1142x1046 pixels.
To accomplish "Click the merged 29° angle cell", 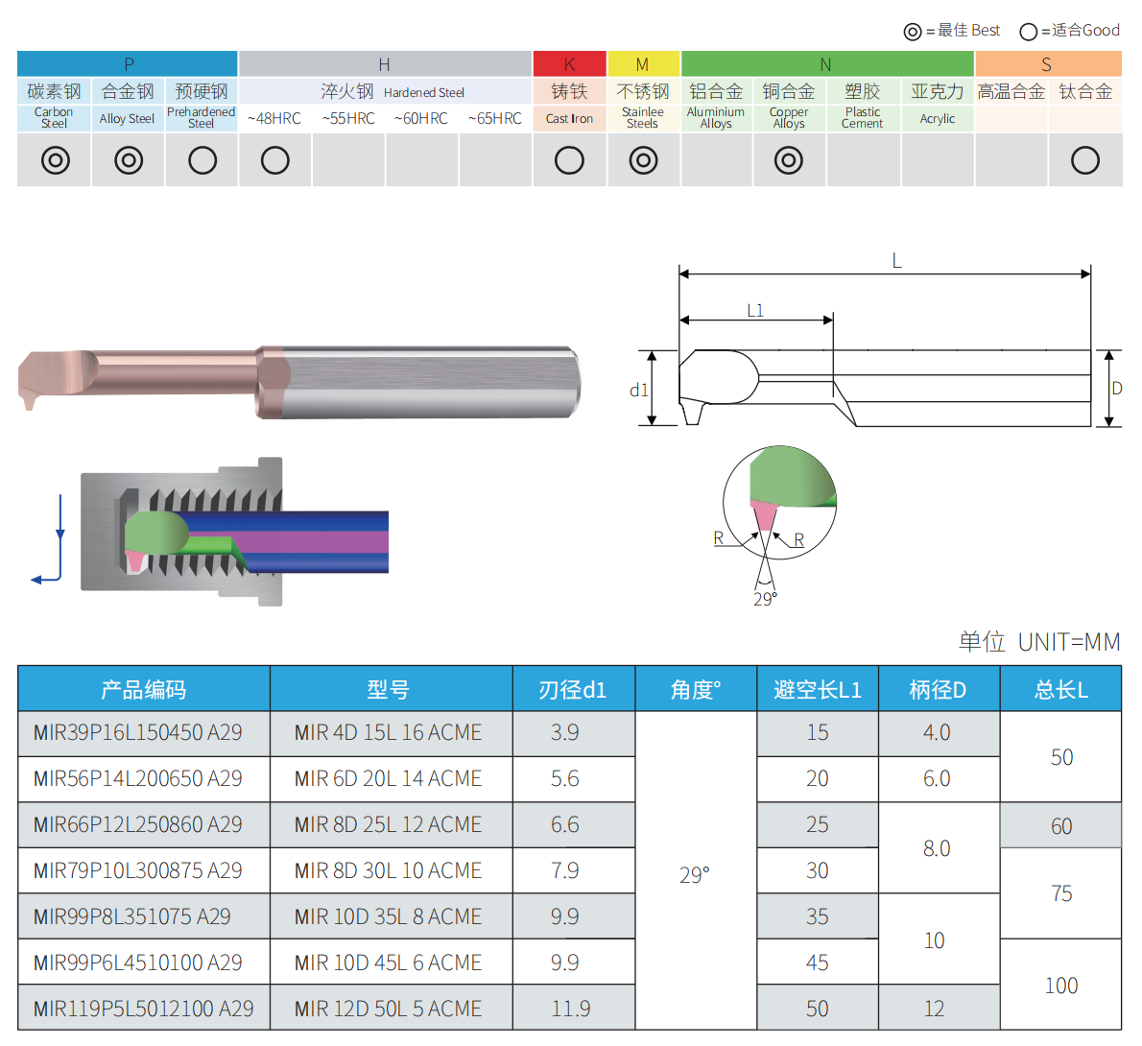I will (696, 871).
